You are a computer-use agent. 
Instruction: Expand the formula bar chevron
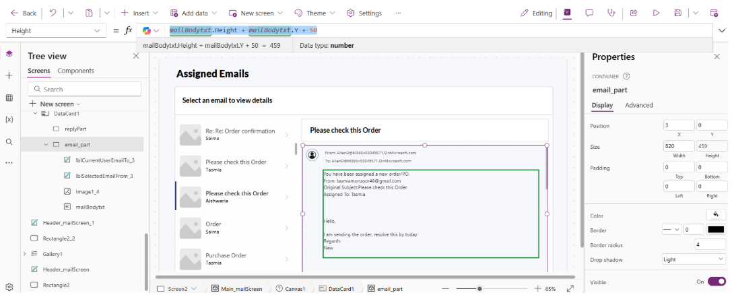(722, 31)
